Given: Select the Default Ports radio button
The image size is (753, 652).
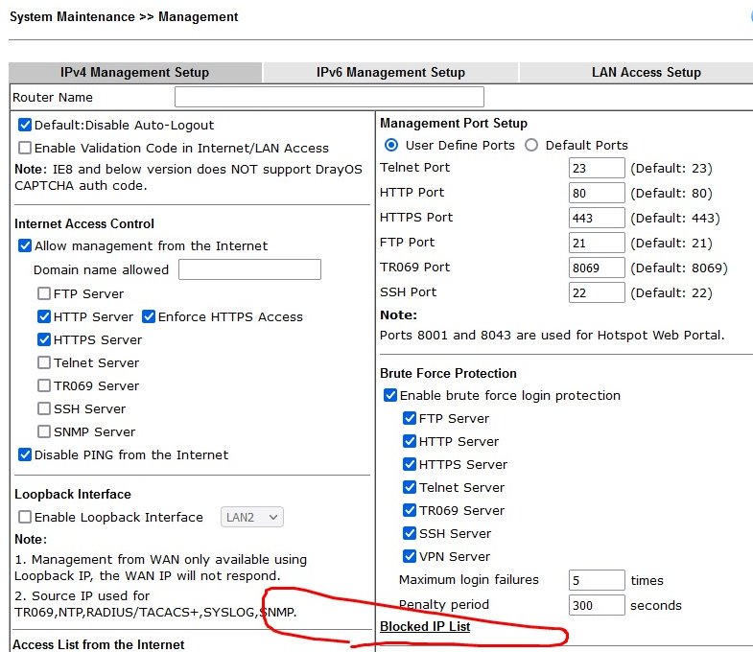Looking at the screenshot, I should 532,146.
